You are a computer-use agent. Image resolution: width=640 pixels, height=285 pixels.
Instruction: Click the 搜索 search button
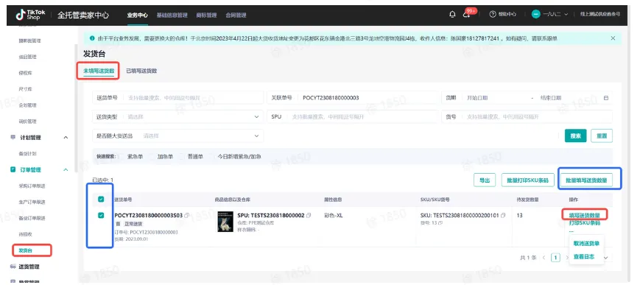point(575,136)
